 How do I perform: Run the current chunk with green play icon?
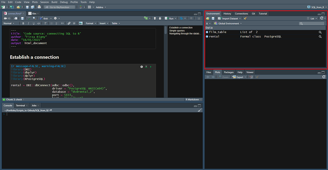coord(151,66)
